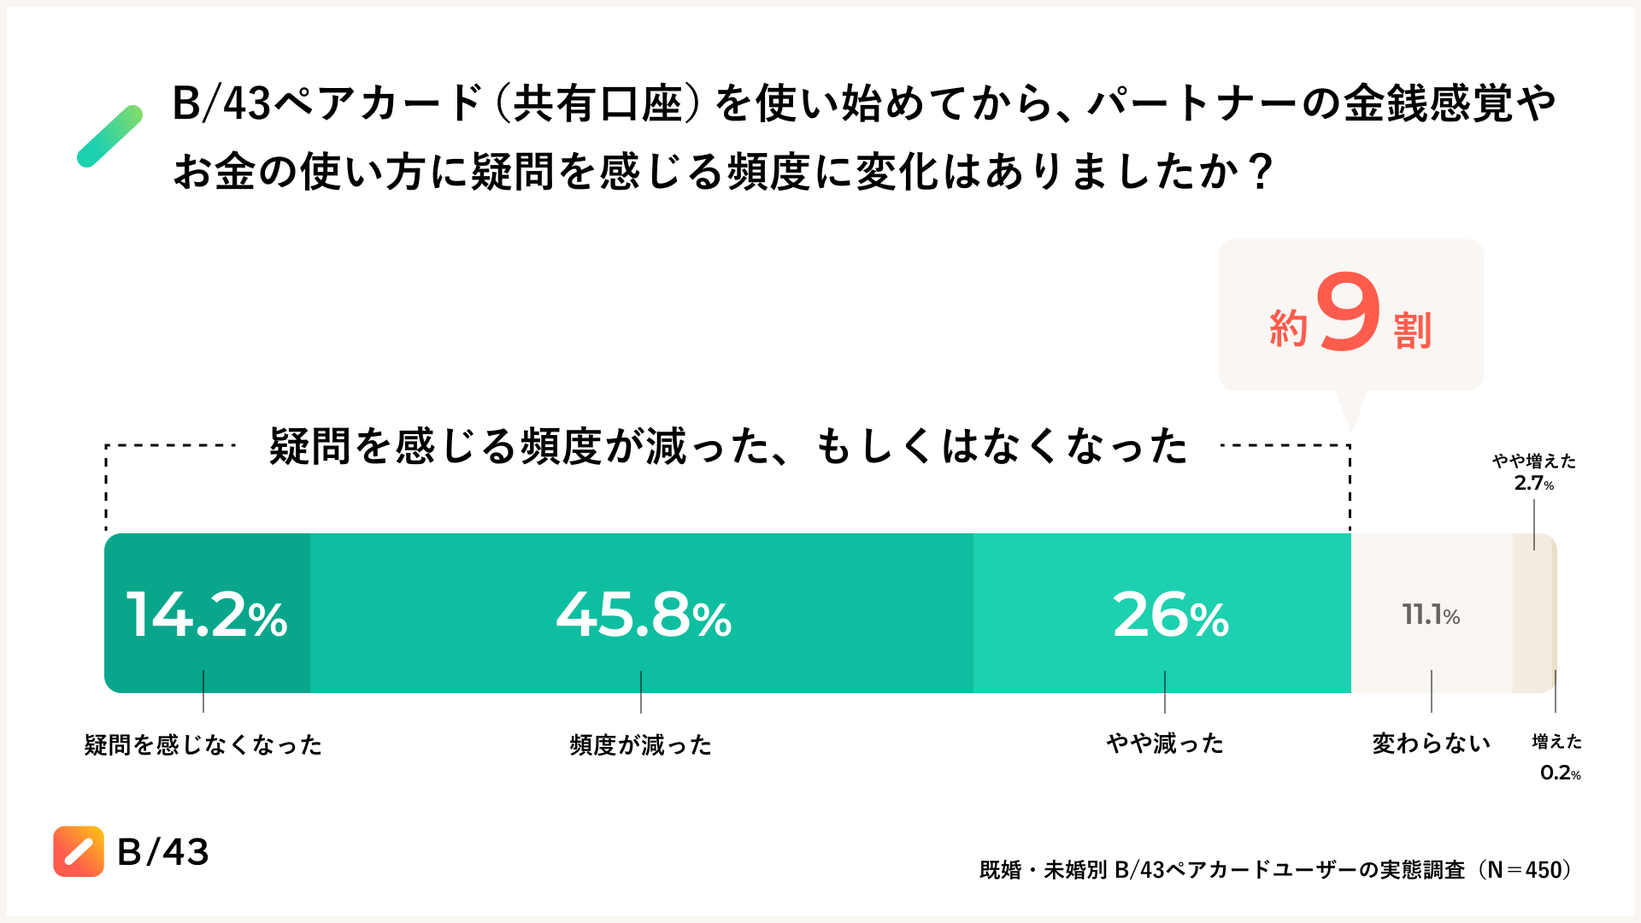Click the やや減った label
This screenshot has width=1641, height=923.
(1165, 744)
